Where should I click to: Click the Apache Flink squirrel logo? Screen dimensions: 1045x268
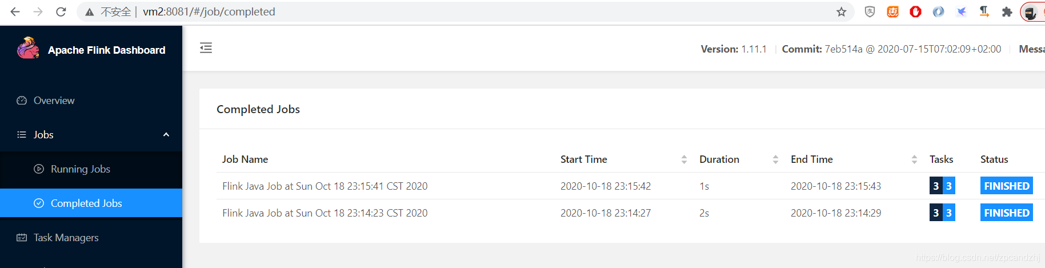point(28,49)
